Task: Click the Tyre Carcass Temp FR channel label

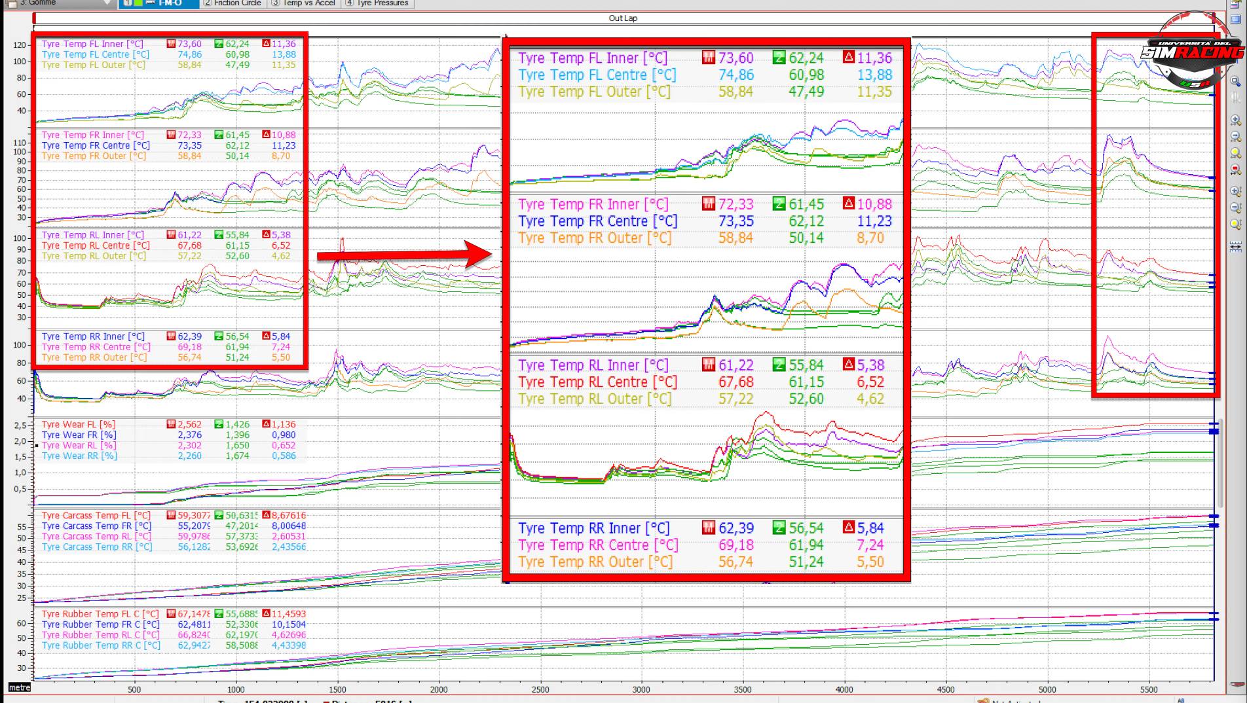Action: [x=96, y=526]
